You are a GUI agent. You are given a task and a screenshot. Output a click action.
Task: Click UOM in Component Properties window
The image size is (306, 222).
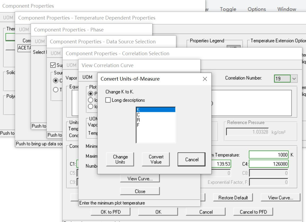[x=8, y=17]
